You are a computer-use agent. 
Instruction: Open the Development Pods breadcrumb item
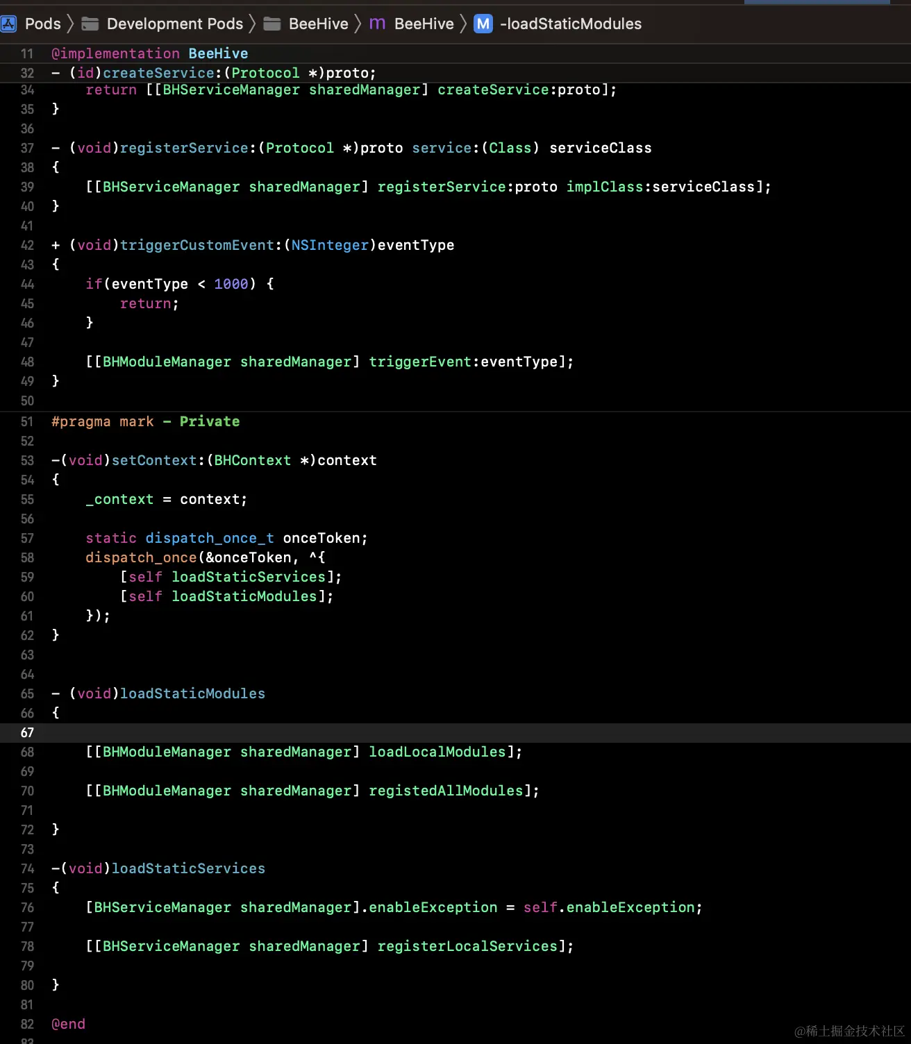[175, 24]
